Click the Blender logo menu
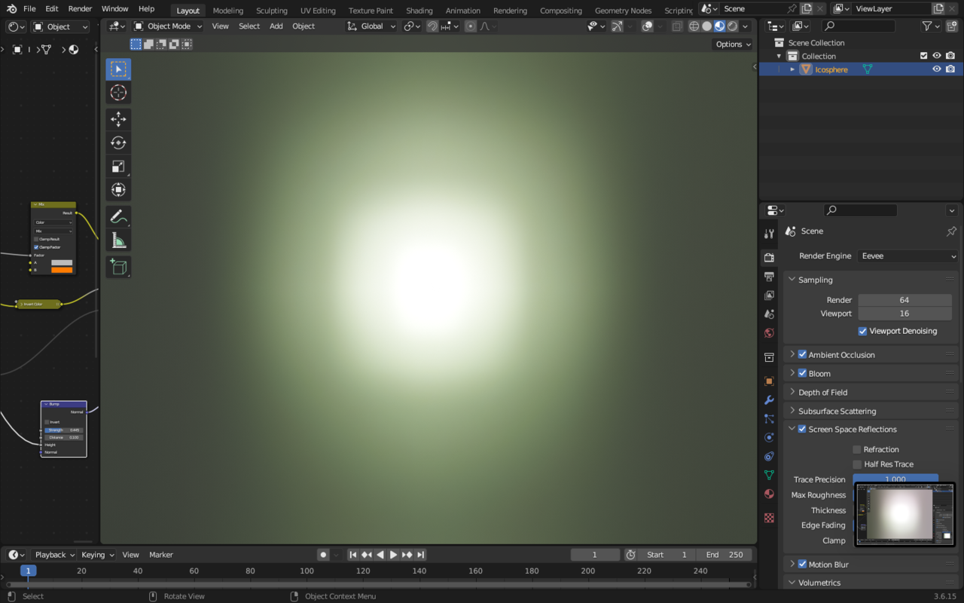964x603 pixels. (x=11, y=9)
